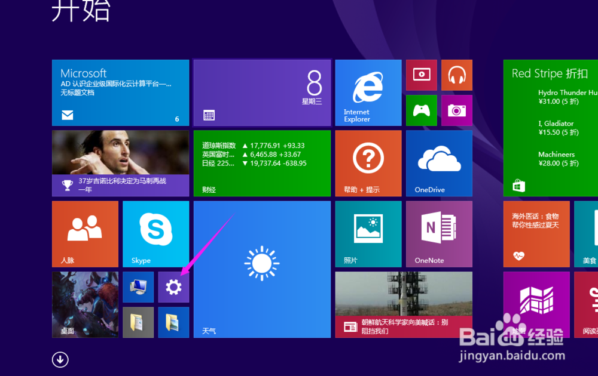598x376 pixels.
Task: Open the 财经 finance tile
Action: pos(262,164)
